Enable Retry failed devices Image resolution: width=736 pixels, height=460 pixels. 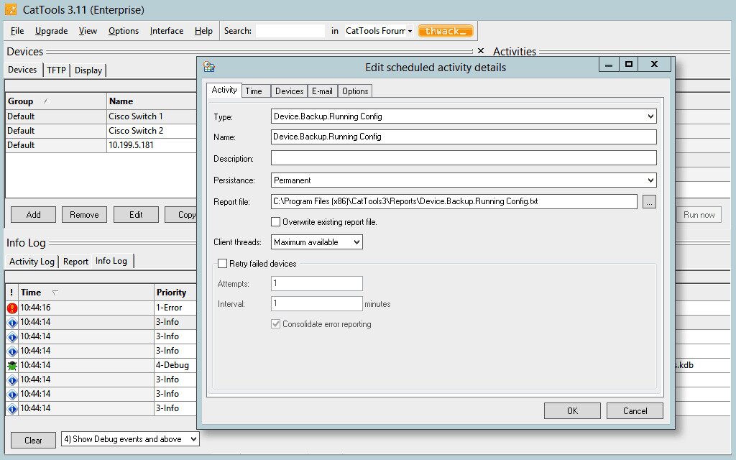(223, 263)
